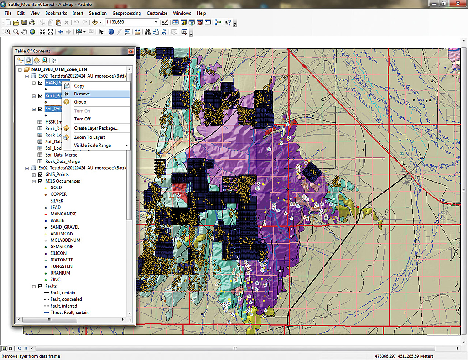Viewport: 468px width, 360px height.
Task: Expand the GNIS_Points layer tree
Action: coord(34,174)
